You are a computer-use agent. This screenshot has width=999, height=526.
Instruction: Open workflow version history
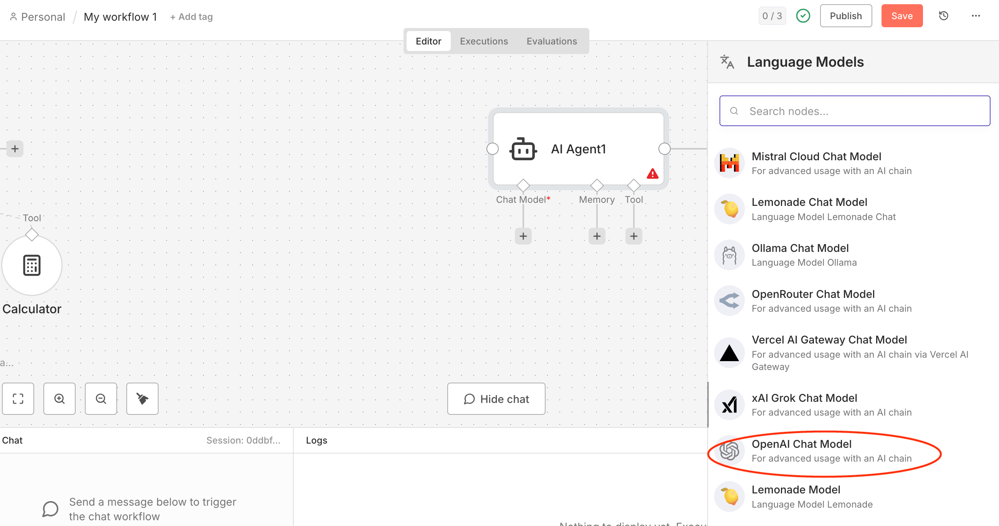944,15
